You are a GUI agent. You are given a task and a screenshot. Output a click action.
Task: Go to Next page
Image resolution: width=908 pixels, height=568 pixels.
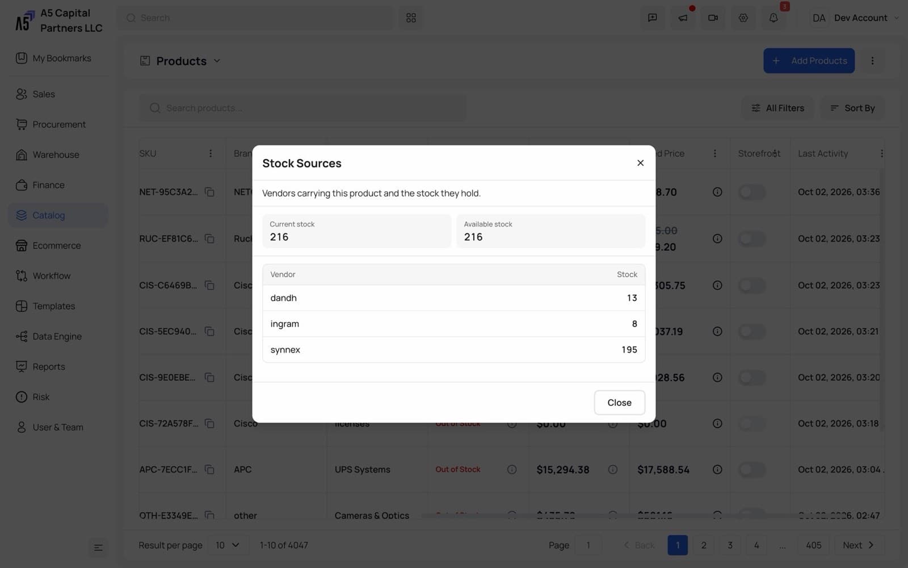click(x=859, y=545)
